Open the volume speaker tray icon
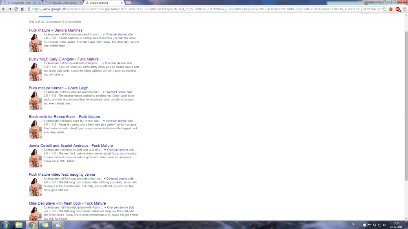 (x=385, y=225)
